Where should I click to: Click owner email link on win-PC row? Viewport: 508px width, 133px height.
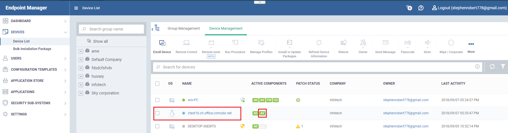pos(406,100)
